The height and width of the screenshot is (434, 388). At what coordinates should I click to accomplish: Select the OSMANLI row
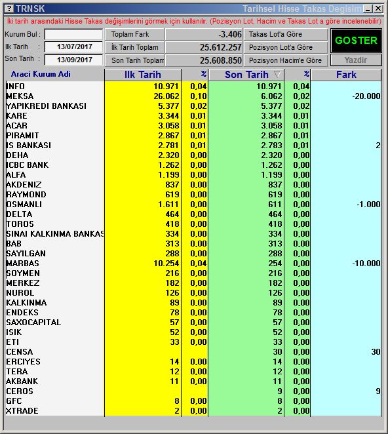(x=193, y=205)
